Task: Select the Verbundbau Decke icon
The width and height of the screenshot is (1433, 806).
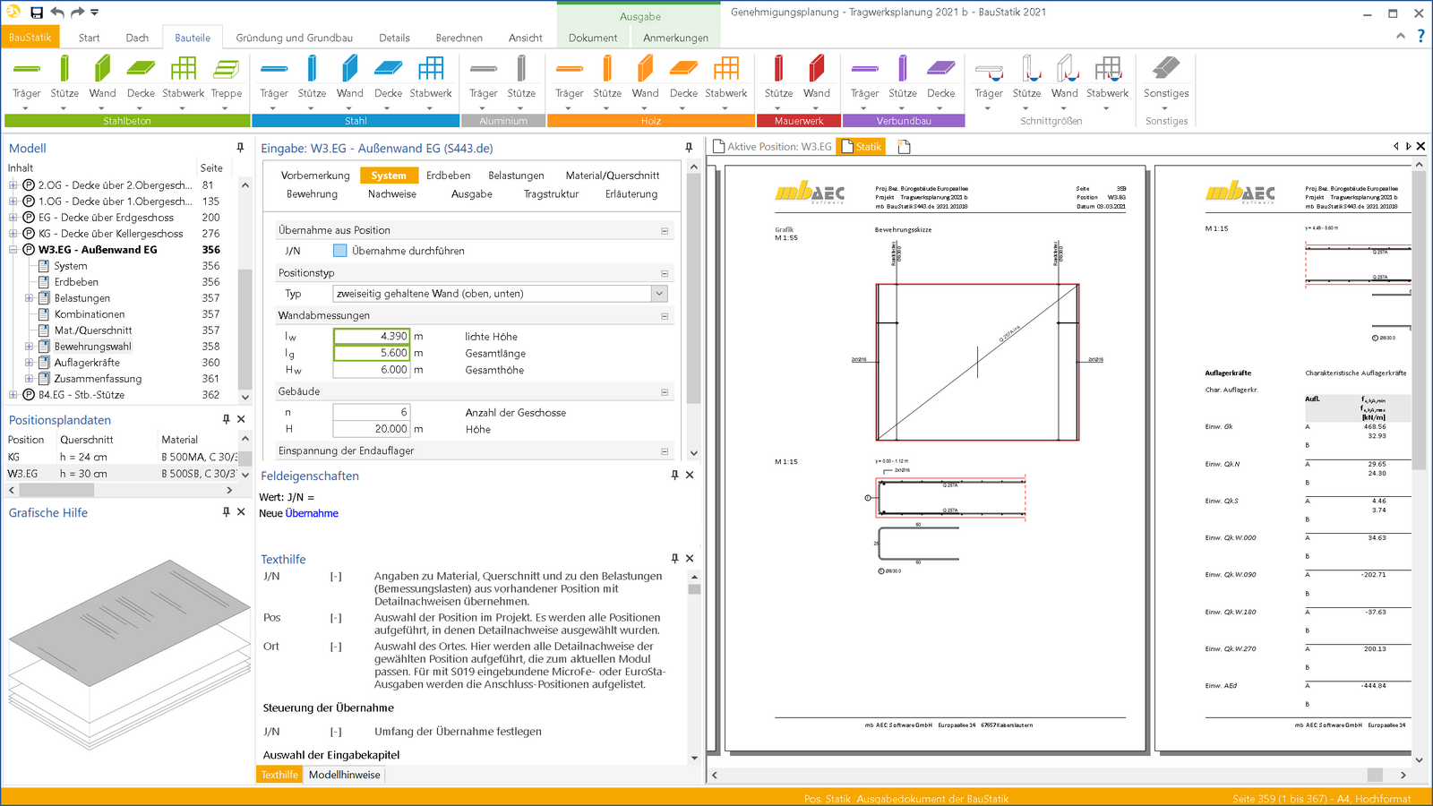Action: [x=941, y=70]
